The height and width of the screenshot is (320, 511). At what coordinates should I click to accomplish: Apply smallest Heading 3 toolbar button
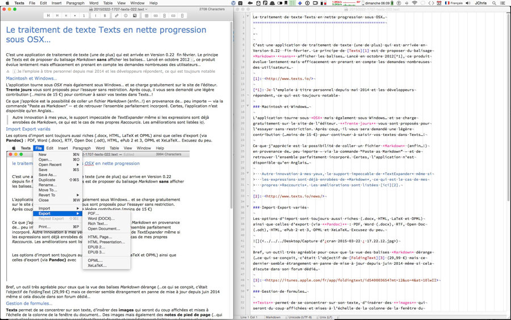[66, 15]
